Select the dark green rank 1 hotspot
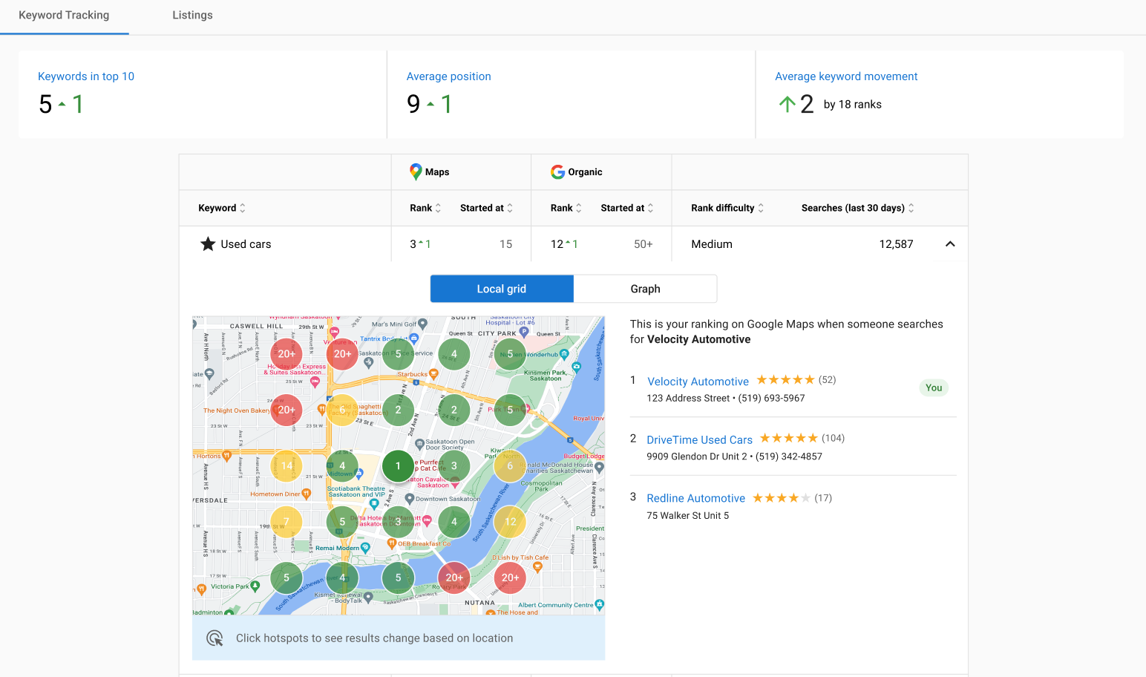Image resolution: width=1146 pixels, height=677 pixels. click(x=398, y=466)
